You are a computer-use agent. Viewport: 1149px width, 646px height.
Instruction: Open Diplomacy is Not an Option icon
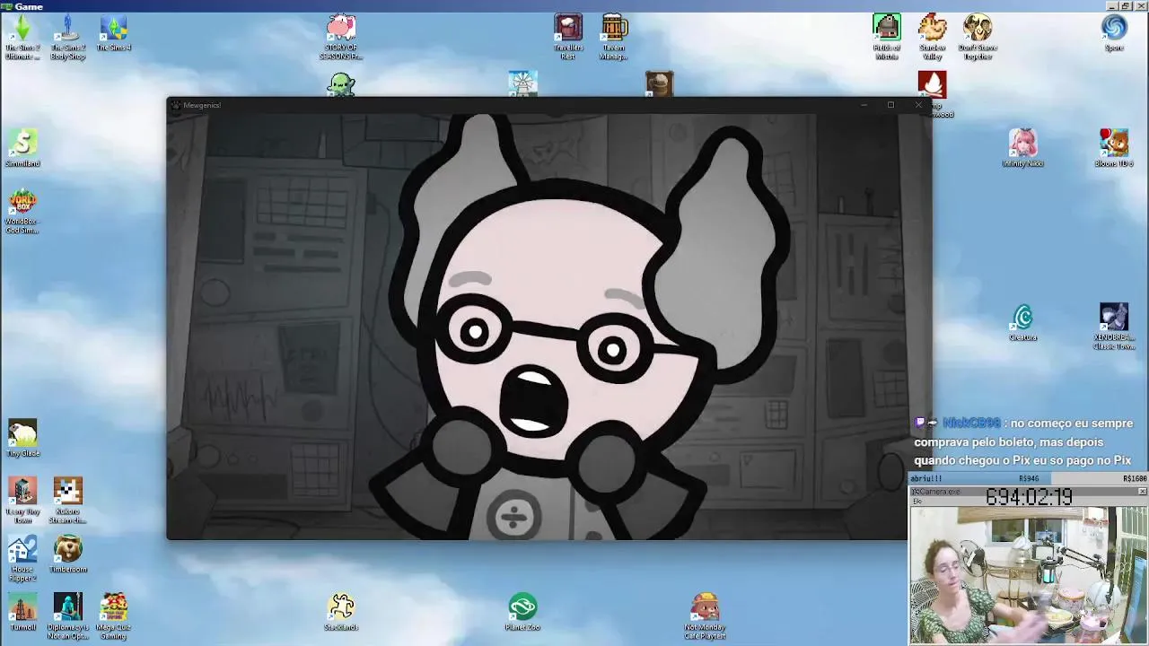(68, 616)
